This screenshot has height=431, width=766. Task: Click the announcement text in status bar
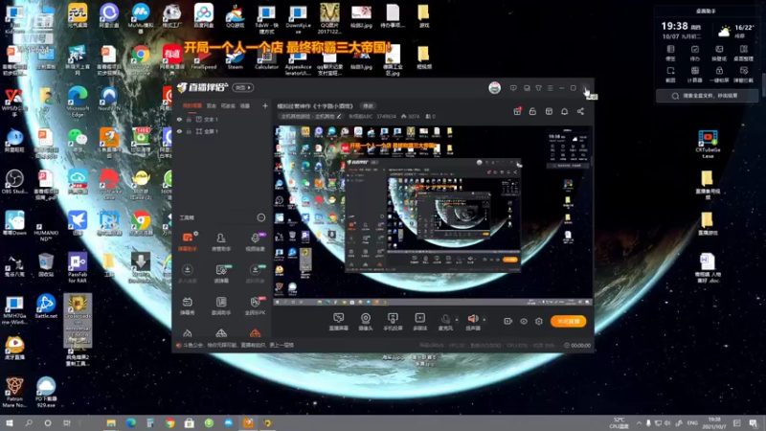(x=238, y=345)
